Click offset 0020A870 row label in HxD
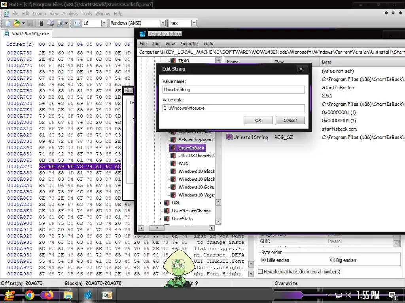The height and width of the screenshot is (303, 405). [20, 166]
